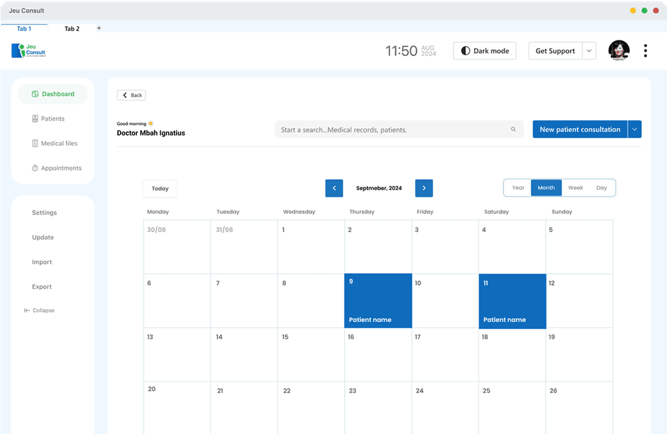Click the user profile avatar

[x=619, y=51]
